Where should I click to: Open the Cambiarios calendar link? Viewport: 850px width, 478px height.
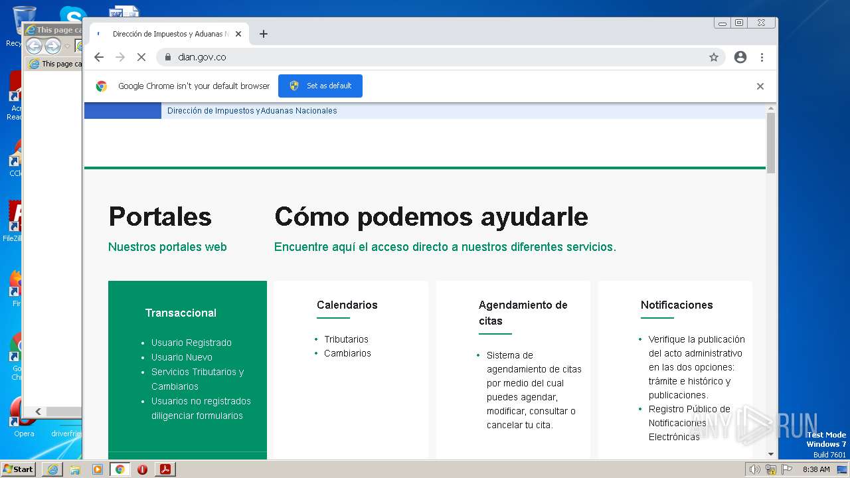[x=347, y=353]
